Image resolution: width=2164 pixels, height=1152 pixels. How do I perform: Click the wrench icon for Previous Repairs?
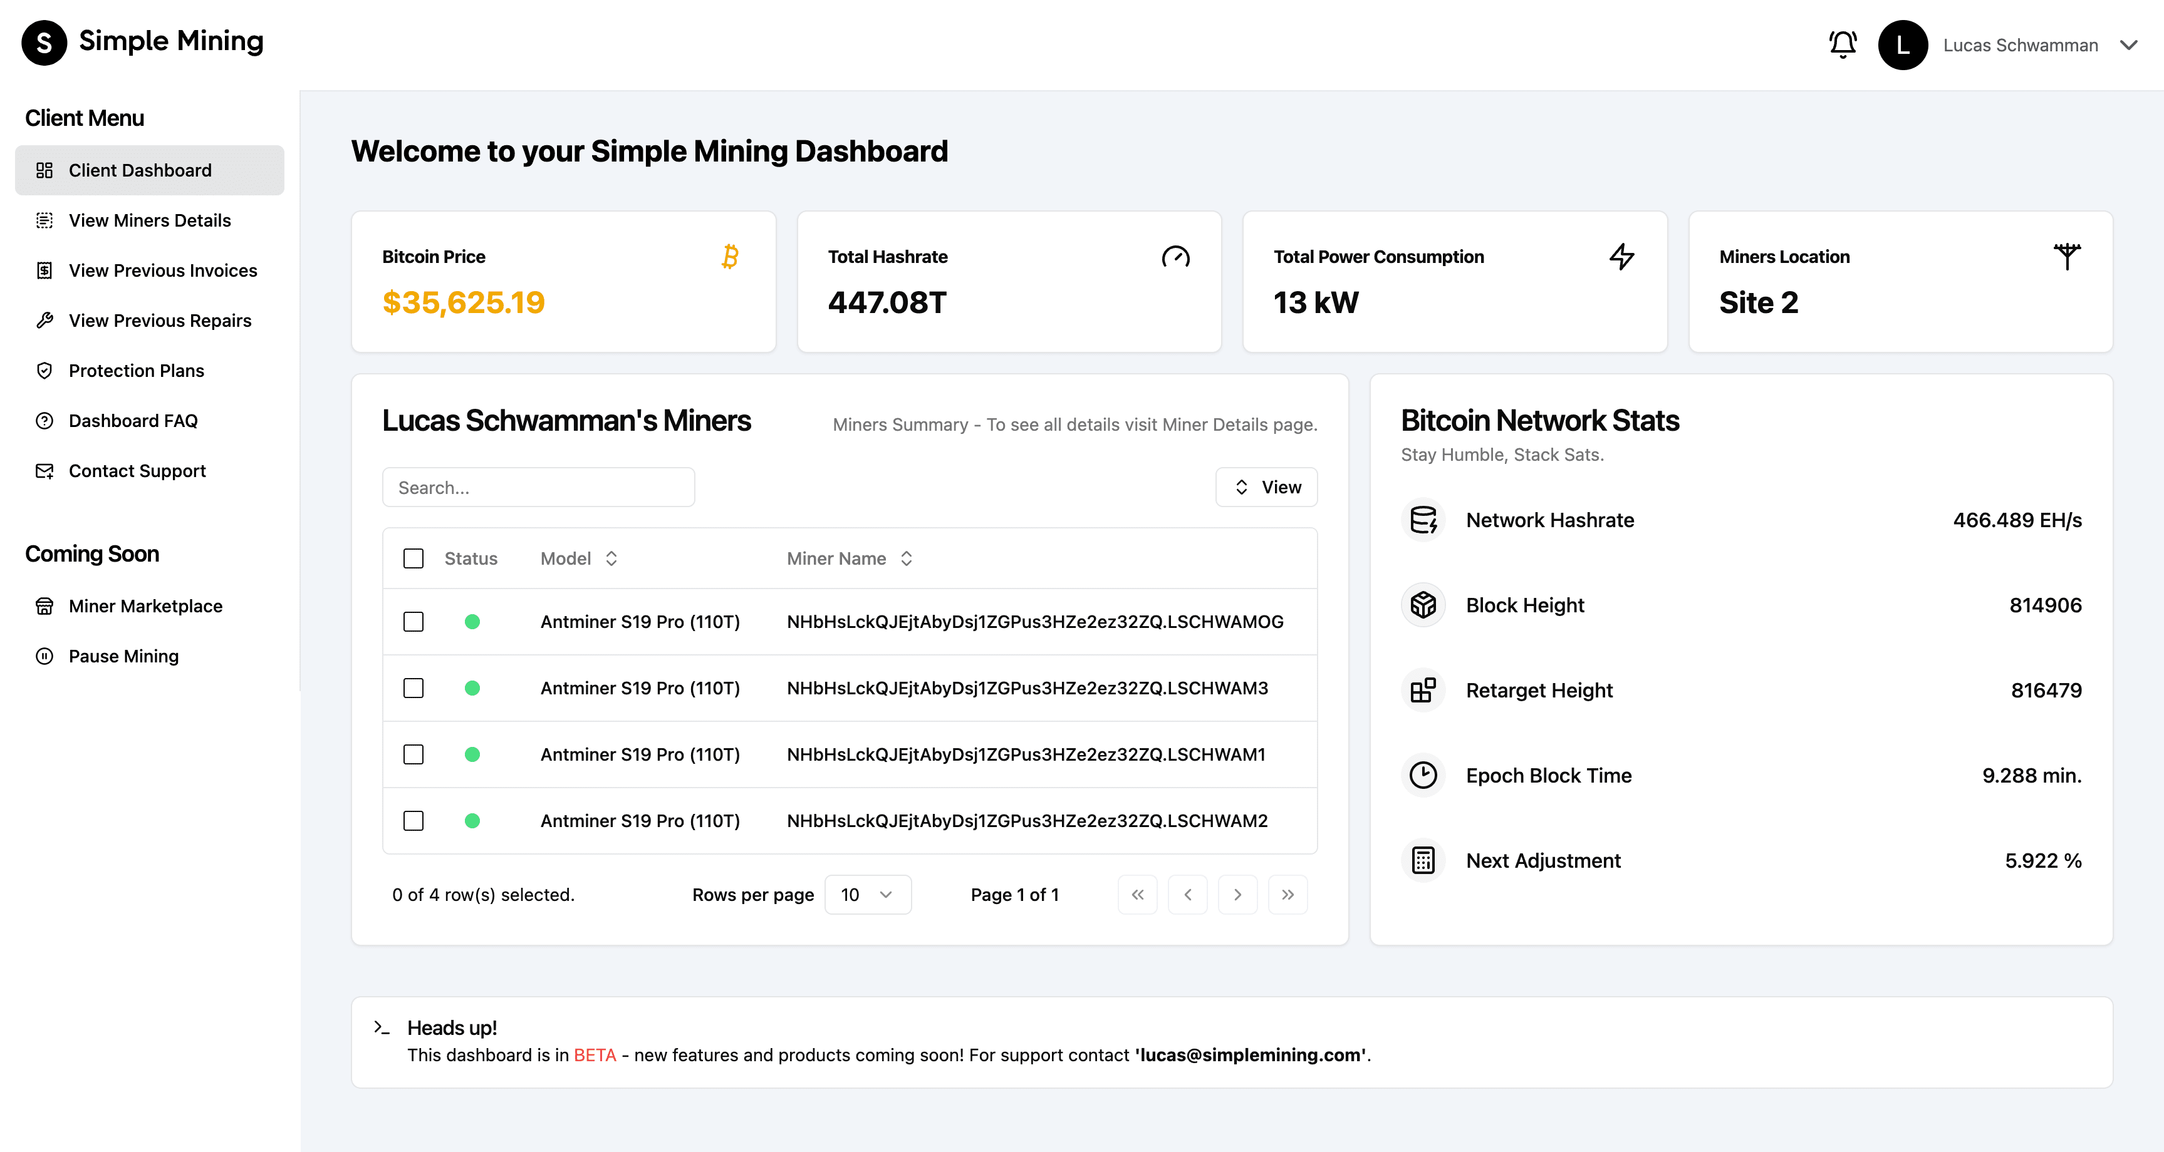[x=44, y=320]
